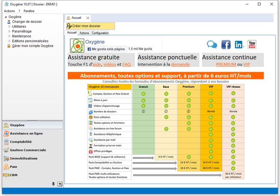Click the Créer mon dossier button

pyautogui.click(x=90, y=26)
